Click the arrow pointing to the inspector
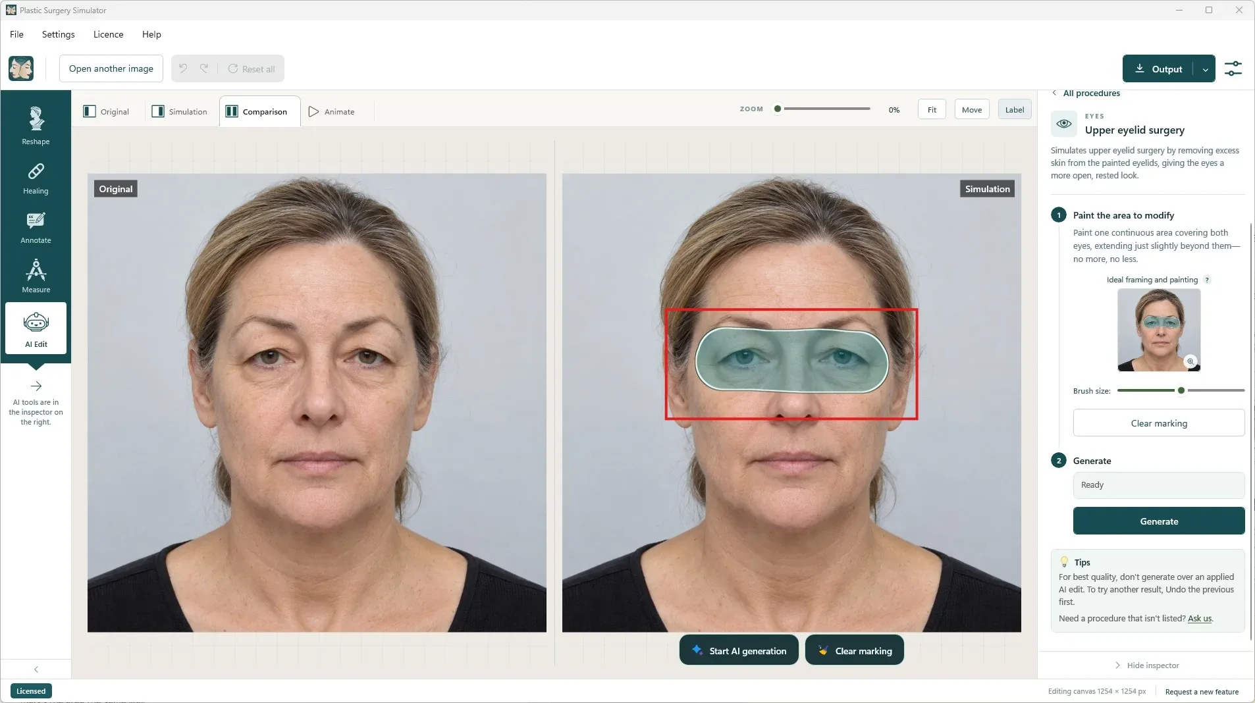Viewport: 1255px width, 703px height. tap(36, 386)
